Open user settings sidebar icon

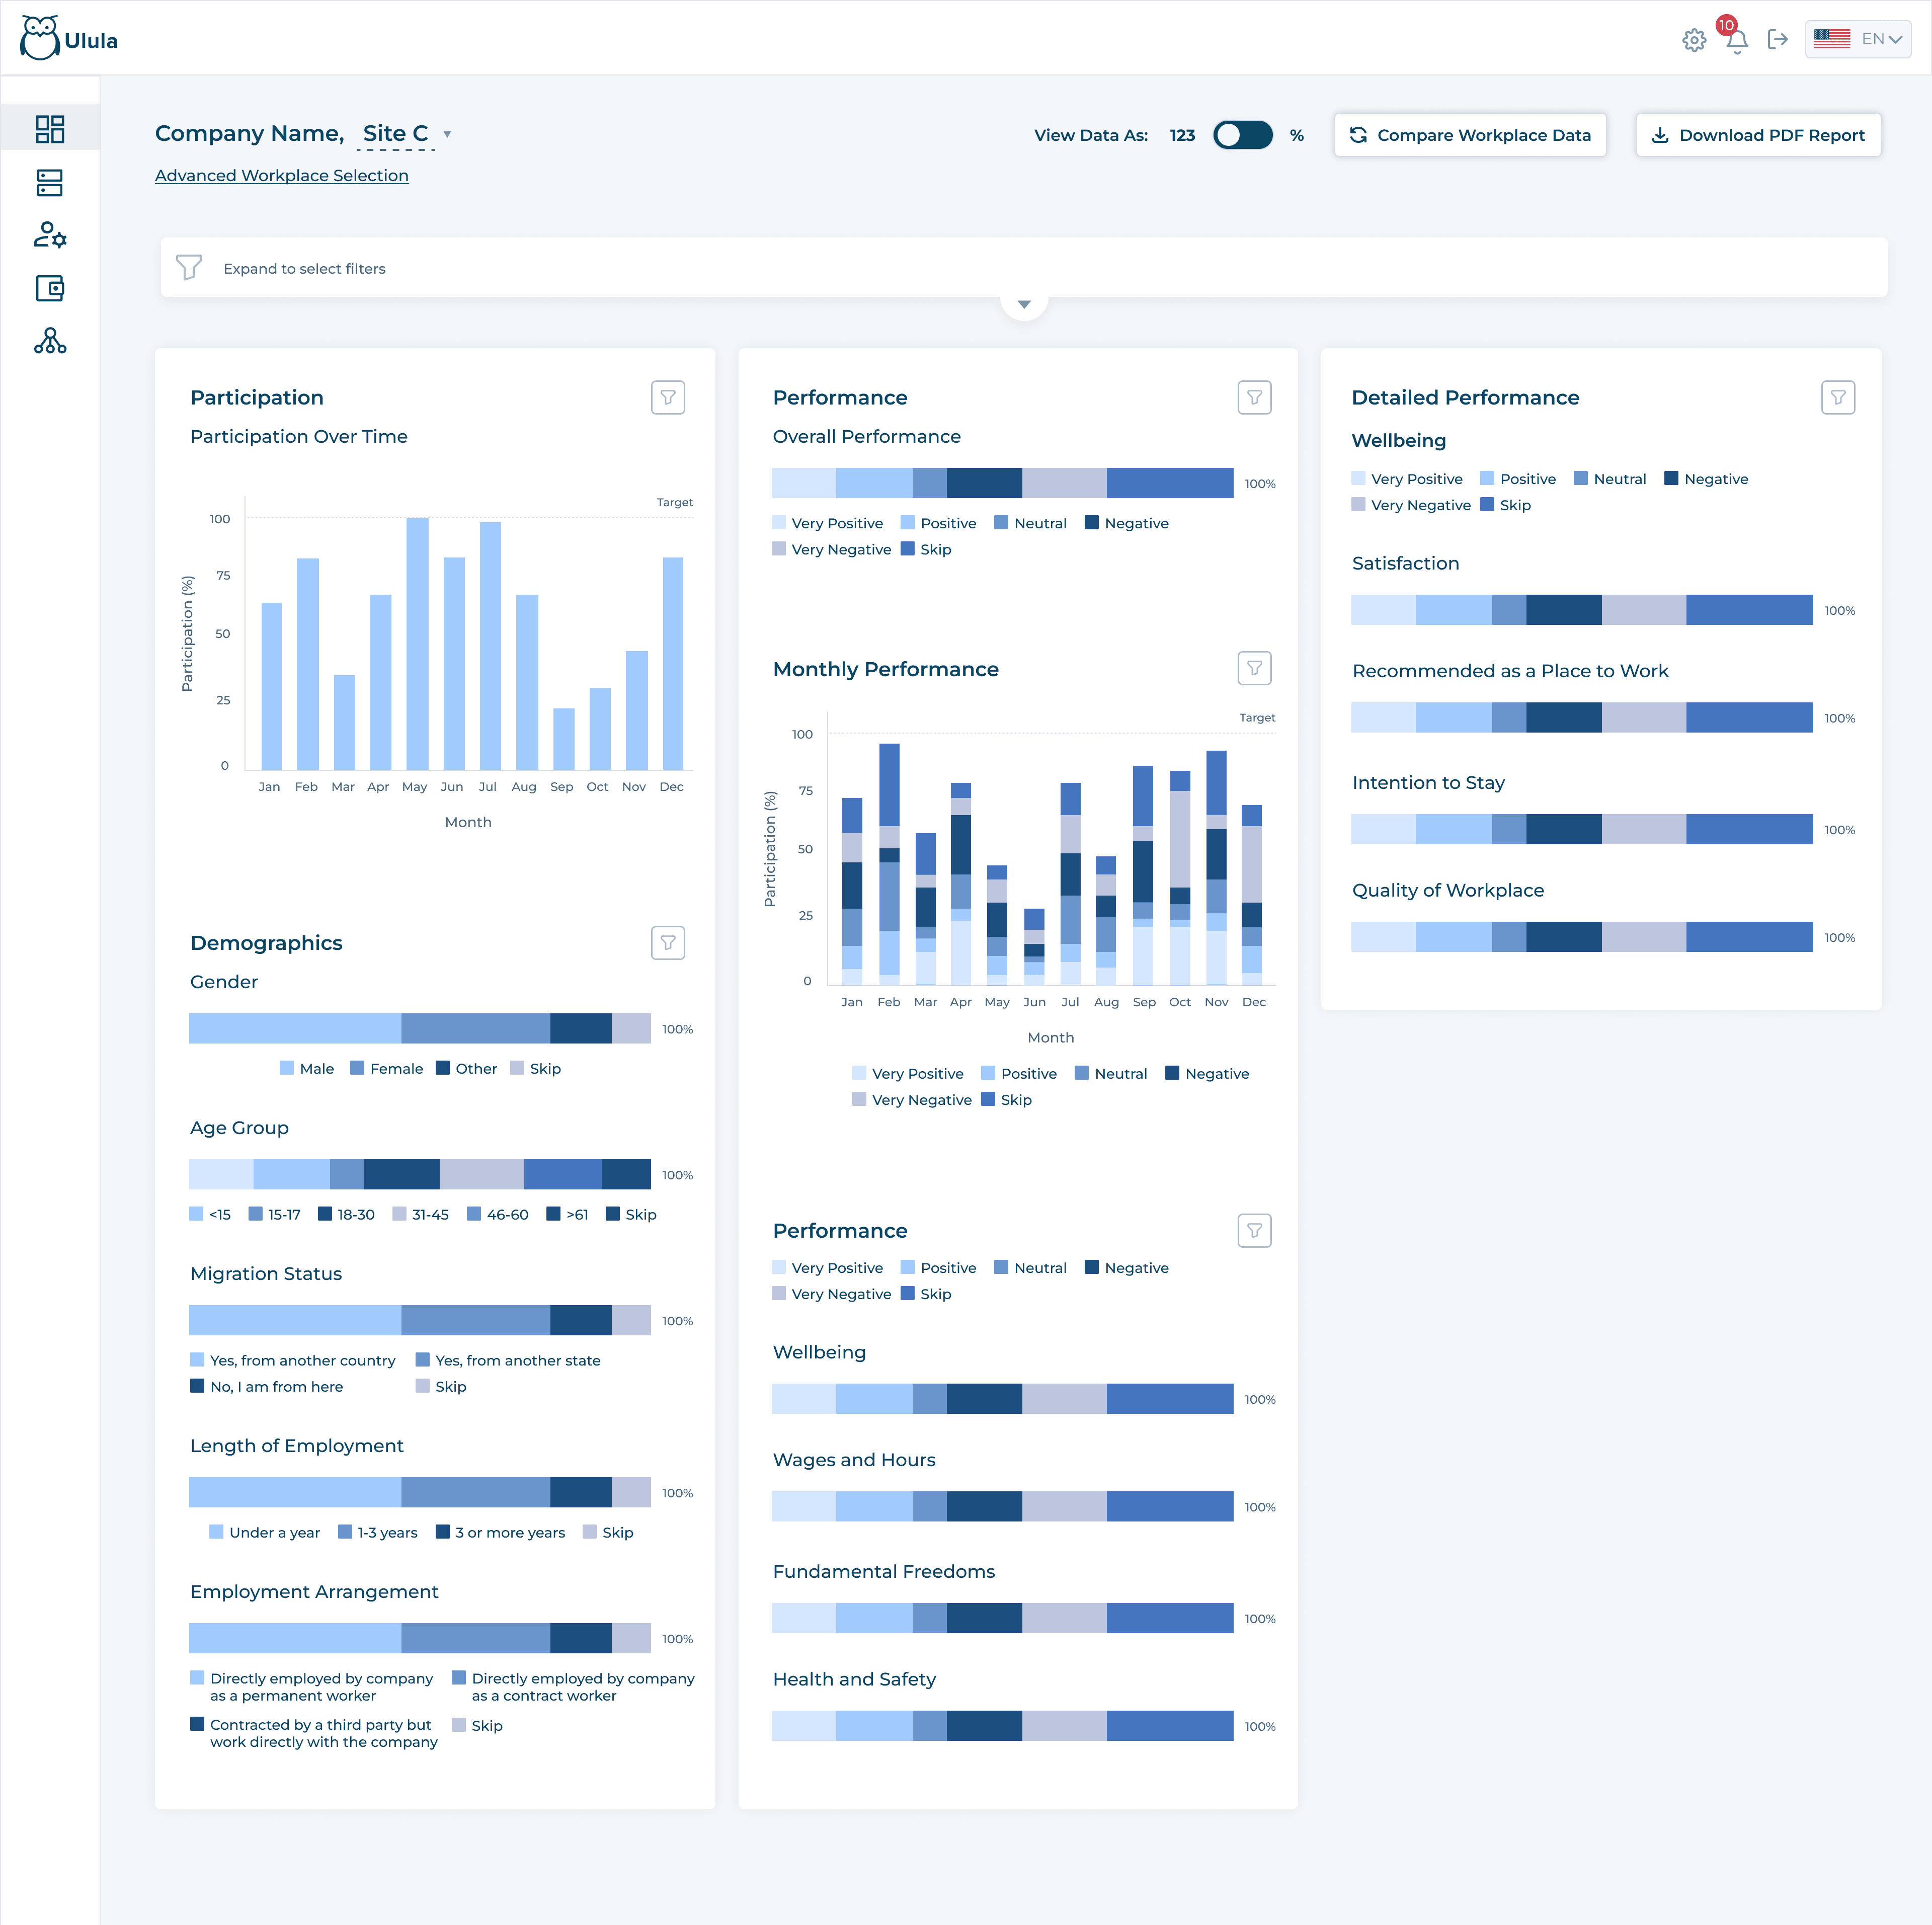point(50,235)
